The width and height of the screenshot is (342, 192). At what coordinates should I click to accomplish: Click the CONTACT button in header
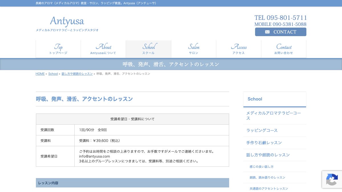click(281, 32)
